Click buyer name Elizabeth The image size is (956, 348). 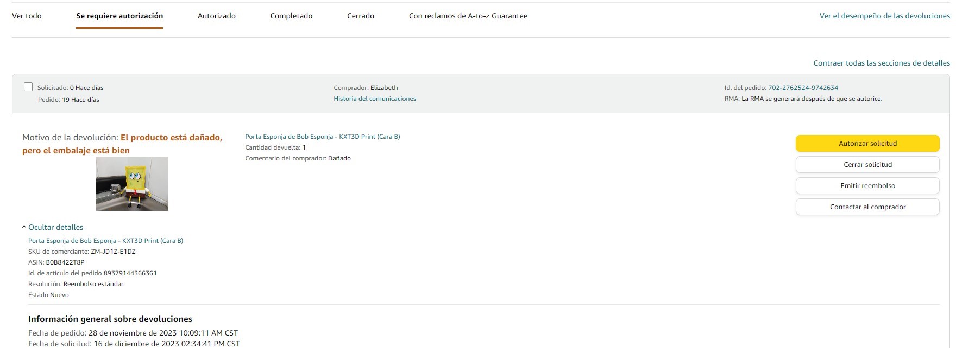point(384,88)
